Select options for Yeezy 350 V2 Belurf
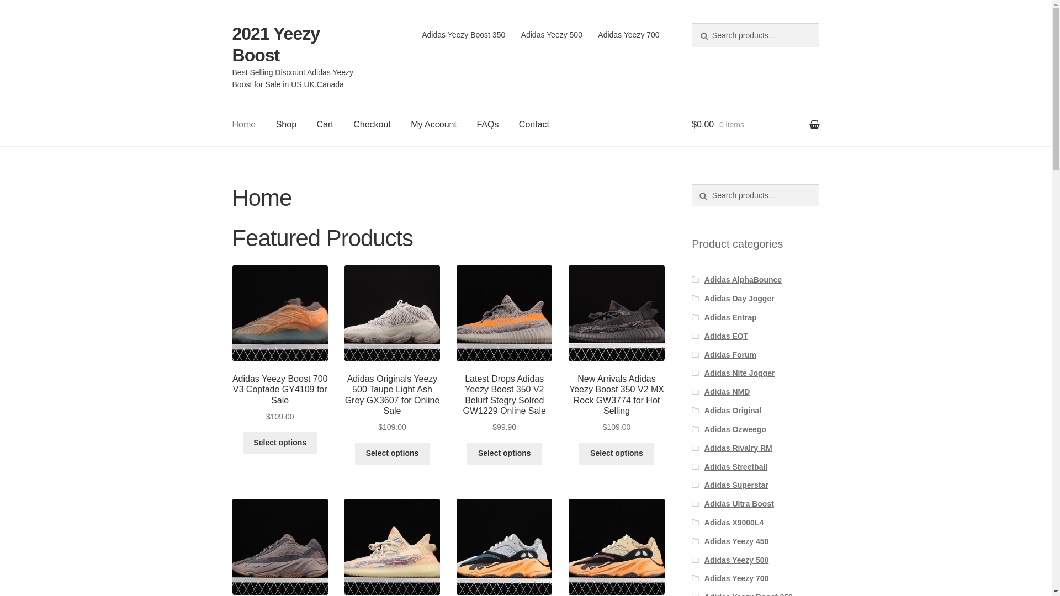Image resolution: width=1060 pixels, height=596 pixels. coord(504,454)
